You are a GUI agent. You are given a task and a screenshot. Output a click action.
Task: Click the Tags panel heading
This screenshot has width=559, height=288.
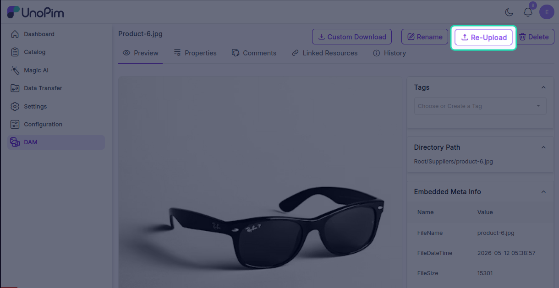[422, 87]
